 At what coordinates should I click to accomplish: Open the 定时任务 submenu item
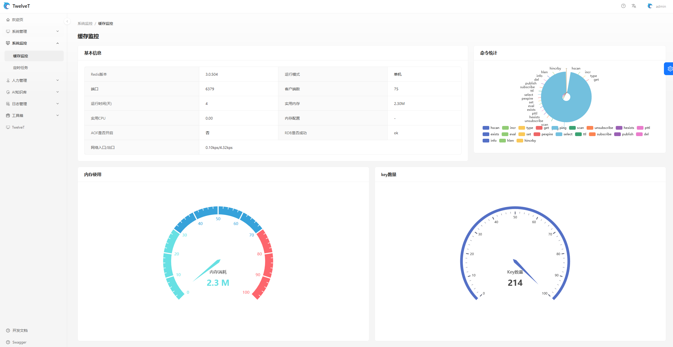[34, 68]
